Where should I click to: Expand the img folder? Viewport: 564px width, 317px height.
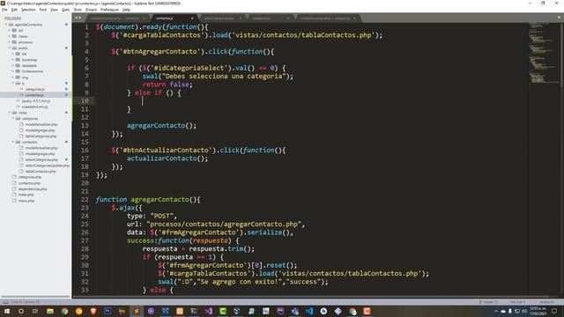point(13,77)
